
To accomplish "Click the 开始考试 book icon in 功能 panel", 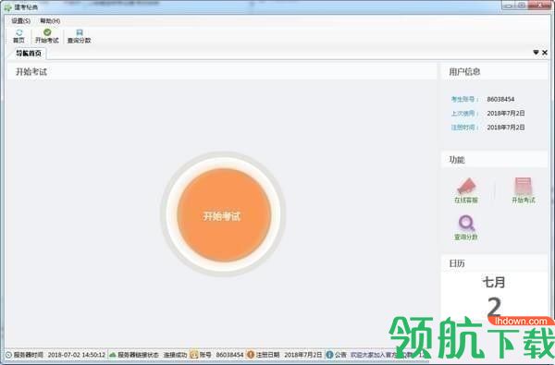I will point(524,190).
